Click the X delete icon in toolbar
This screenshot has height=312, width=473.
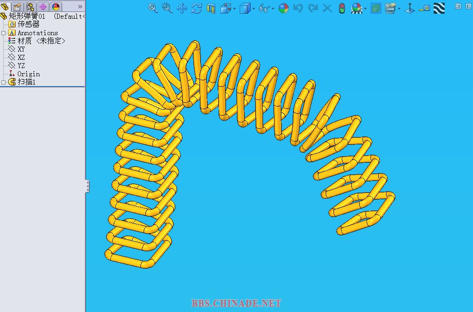click(327, 8)
